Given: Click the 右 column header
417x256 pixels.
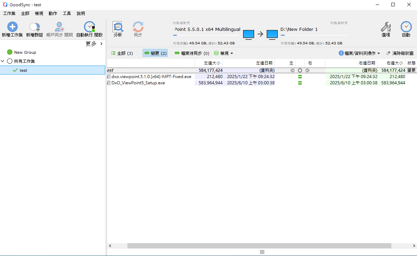Looking at the screenshot, I should (315, 63).
